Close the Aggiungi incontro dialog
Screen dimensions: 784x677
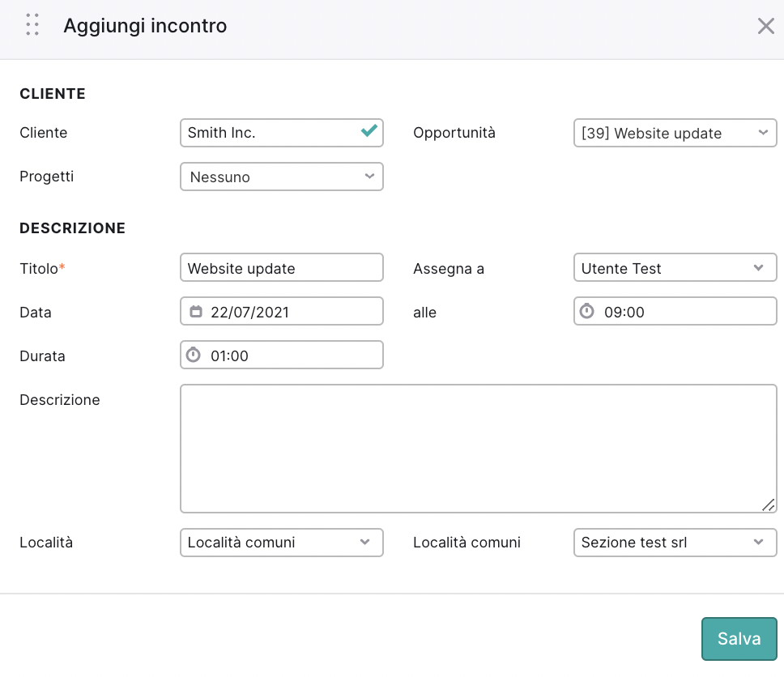(x=765, y=26)
